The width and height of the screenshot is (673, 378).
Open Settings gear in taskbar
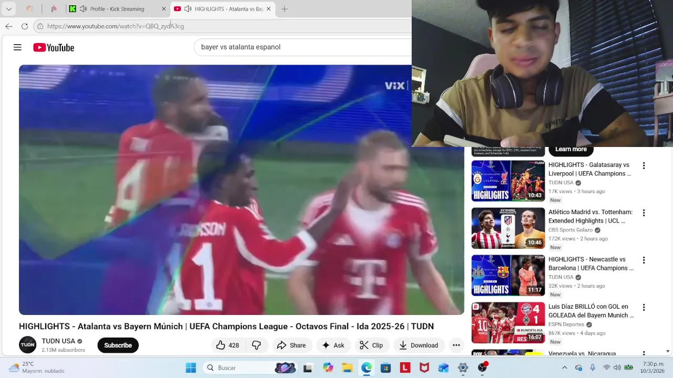point(463,368)
